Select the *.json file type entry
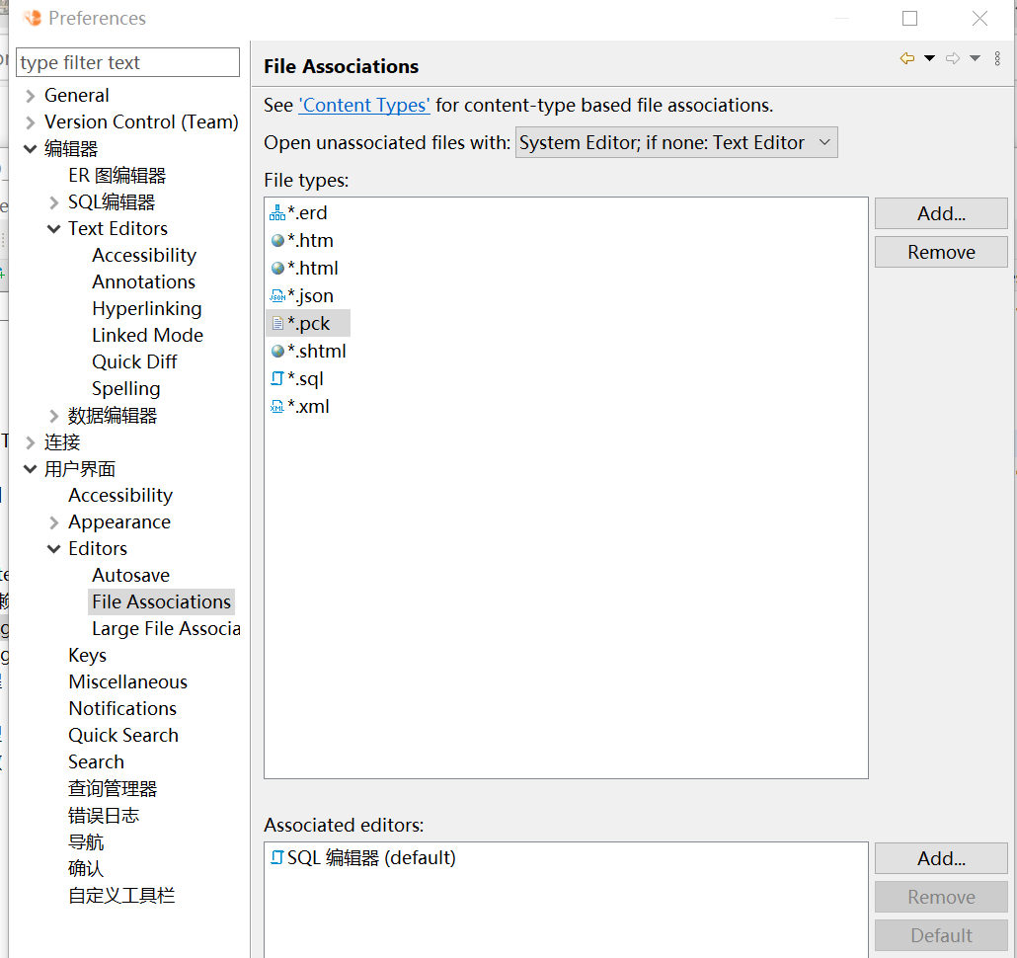The height and width of the screenshot is (958, 1017). [x=309, y=296]
